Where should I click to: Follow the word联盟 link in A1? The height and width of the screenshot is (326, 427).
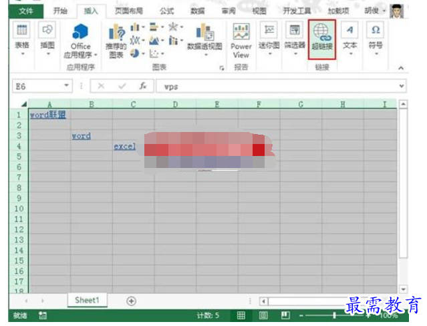pos(48,115)
